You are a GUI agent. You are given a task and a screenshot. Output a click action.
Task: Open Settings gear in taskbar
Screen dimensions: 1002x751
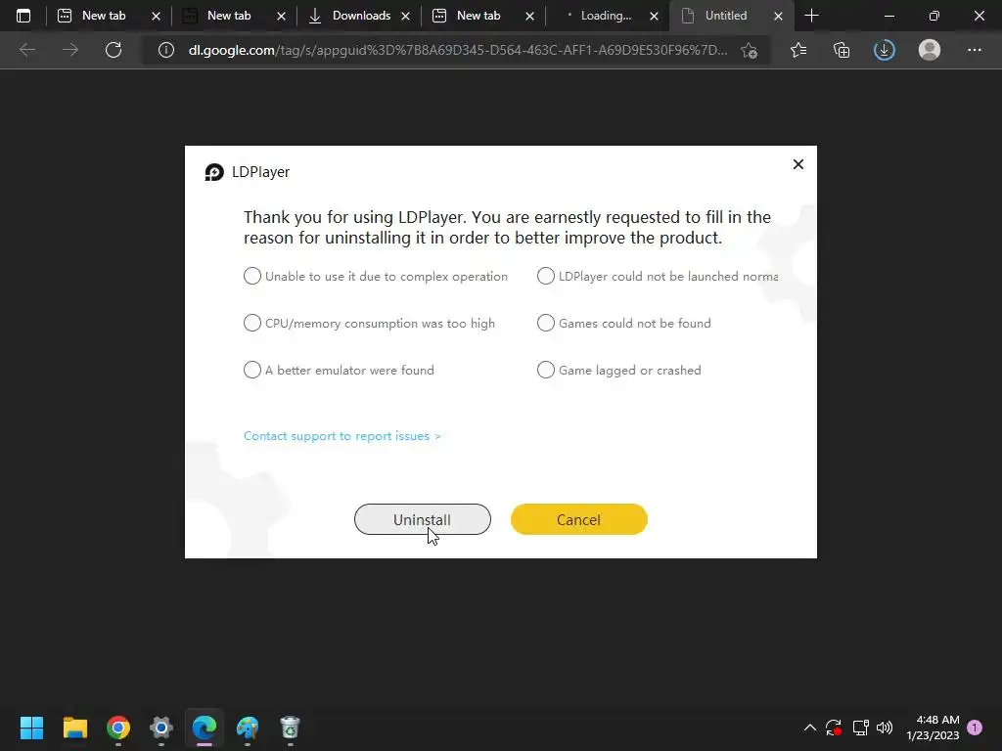[x=161, y=728]
